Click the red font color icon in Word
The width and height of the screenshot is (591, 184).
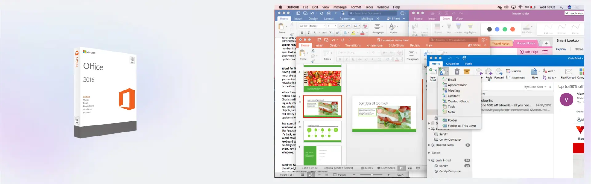pos(363,33)
